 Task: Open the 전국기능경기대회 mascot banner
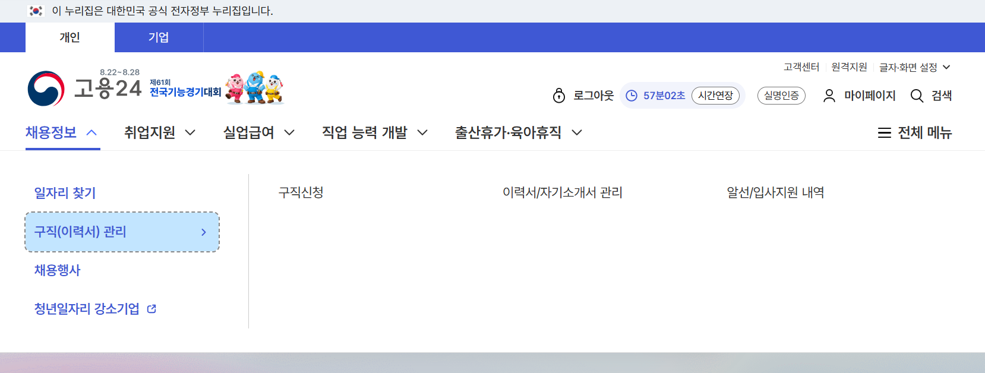point(217,88)
